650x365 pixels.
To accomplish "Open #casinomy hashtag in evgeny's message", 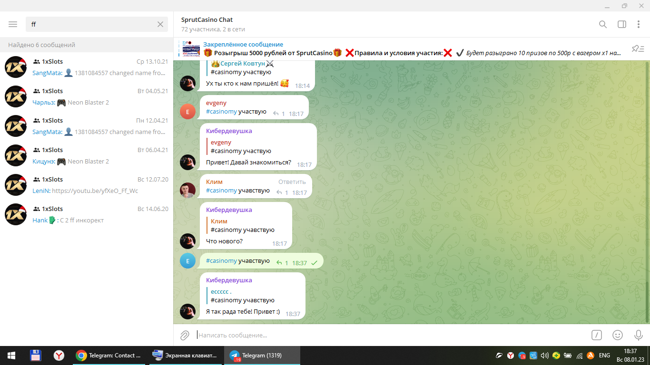I will (221, 112).
